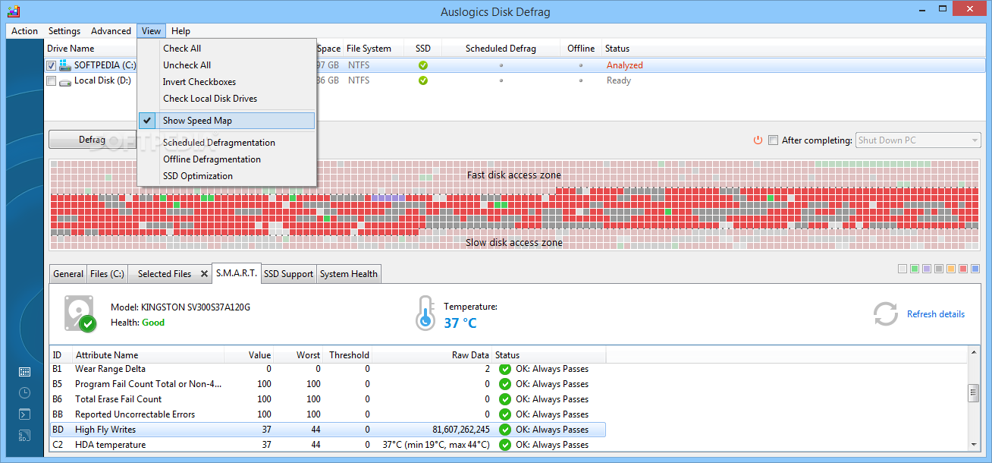Select the S.M.A.R.T. tab

point(236,273)
